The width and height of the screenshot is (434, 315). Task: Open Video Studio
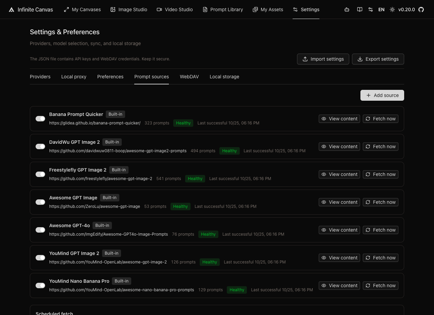[x=175, y=9]
